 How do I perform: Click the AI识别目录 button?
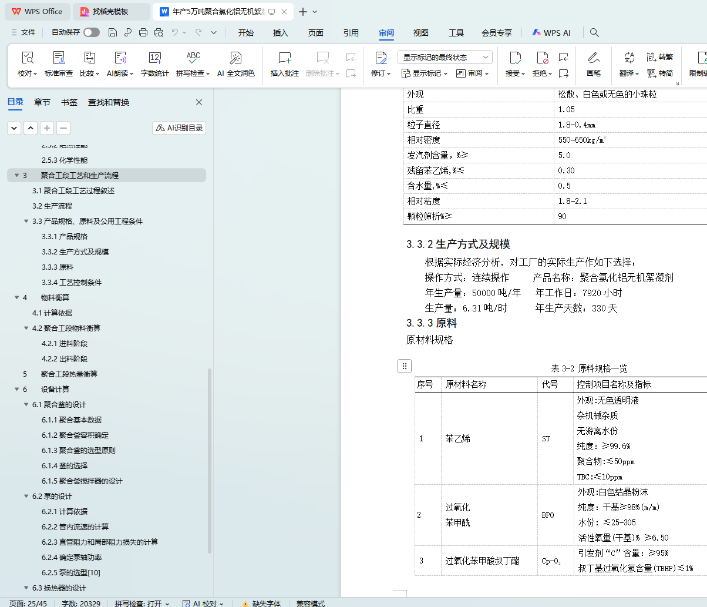[179, 128]
